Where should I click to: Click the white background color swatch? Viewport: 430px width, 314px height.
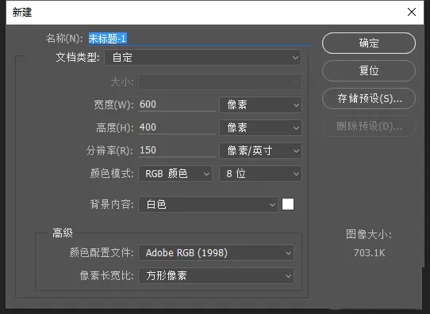point(288,204)
